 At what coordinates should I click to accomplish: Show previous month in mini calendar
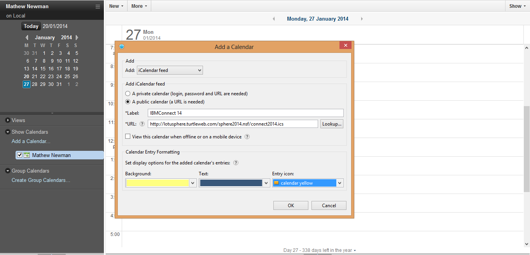coord(27,38)
